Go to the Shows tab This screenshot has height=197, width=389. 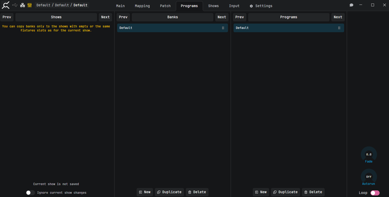(214, 6)
